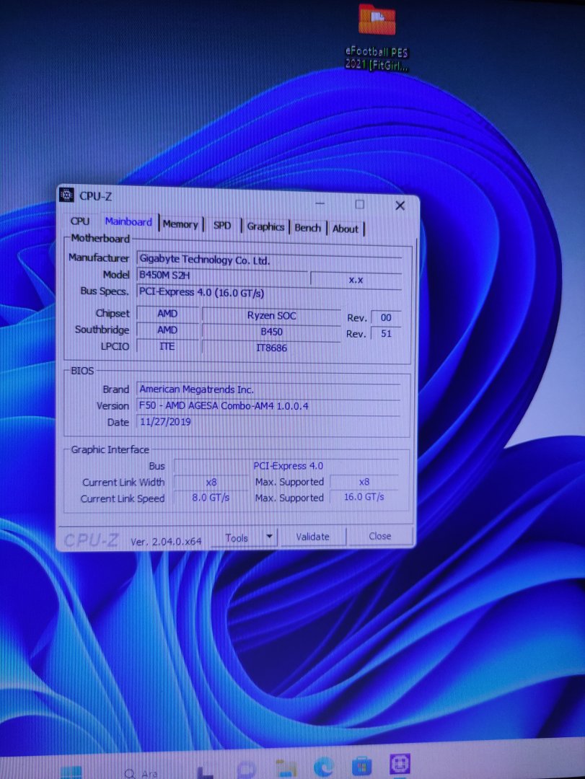585x779 pixels.
Task: Click the Southbridge model field B450
Action: (x=271, y=332)
